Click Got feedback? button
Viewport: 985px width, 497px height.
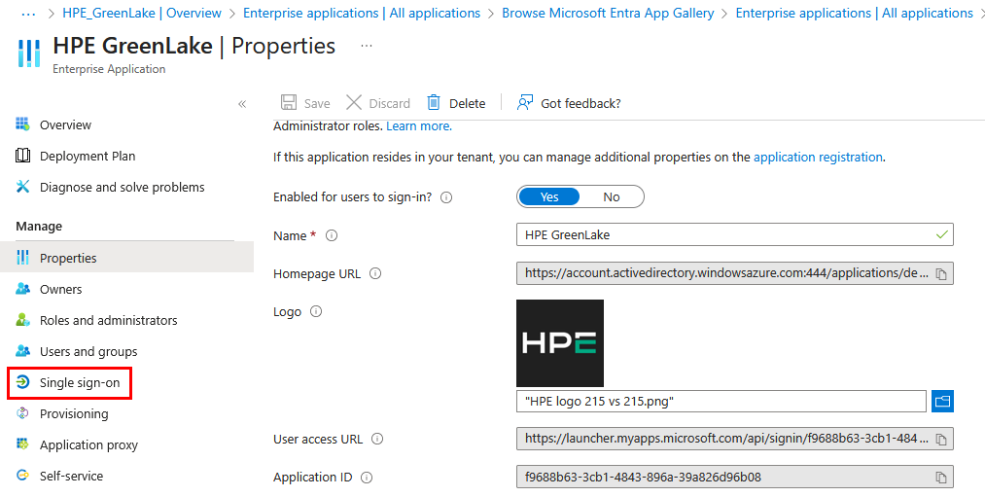pos(569,103)
